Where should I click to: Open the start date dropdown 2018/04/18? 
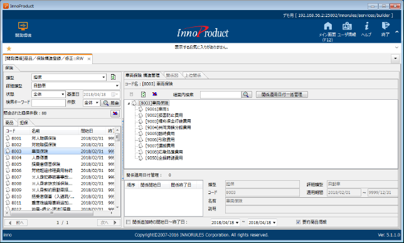tap(237, 223)
